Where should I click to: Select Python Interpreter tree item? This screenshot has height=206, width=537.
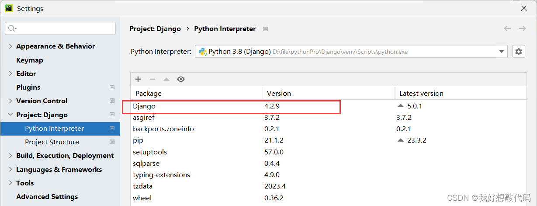[x=60, y=129]
